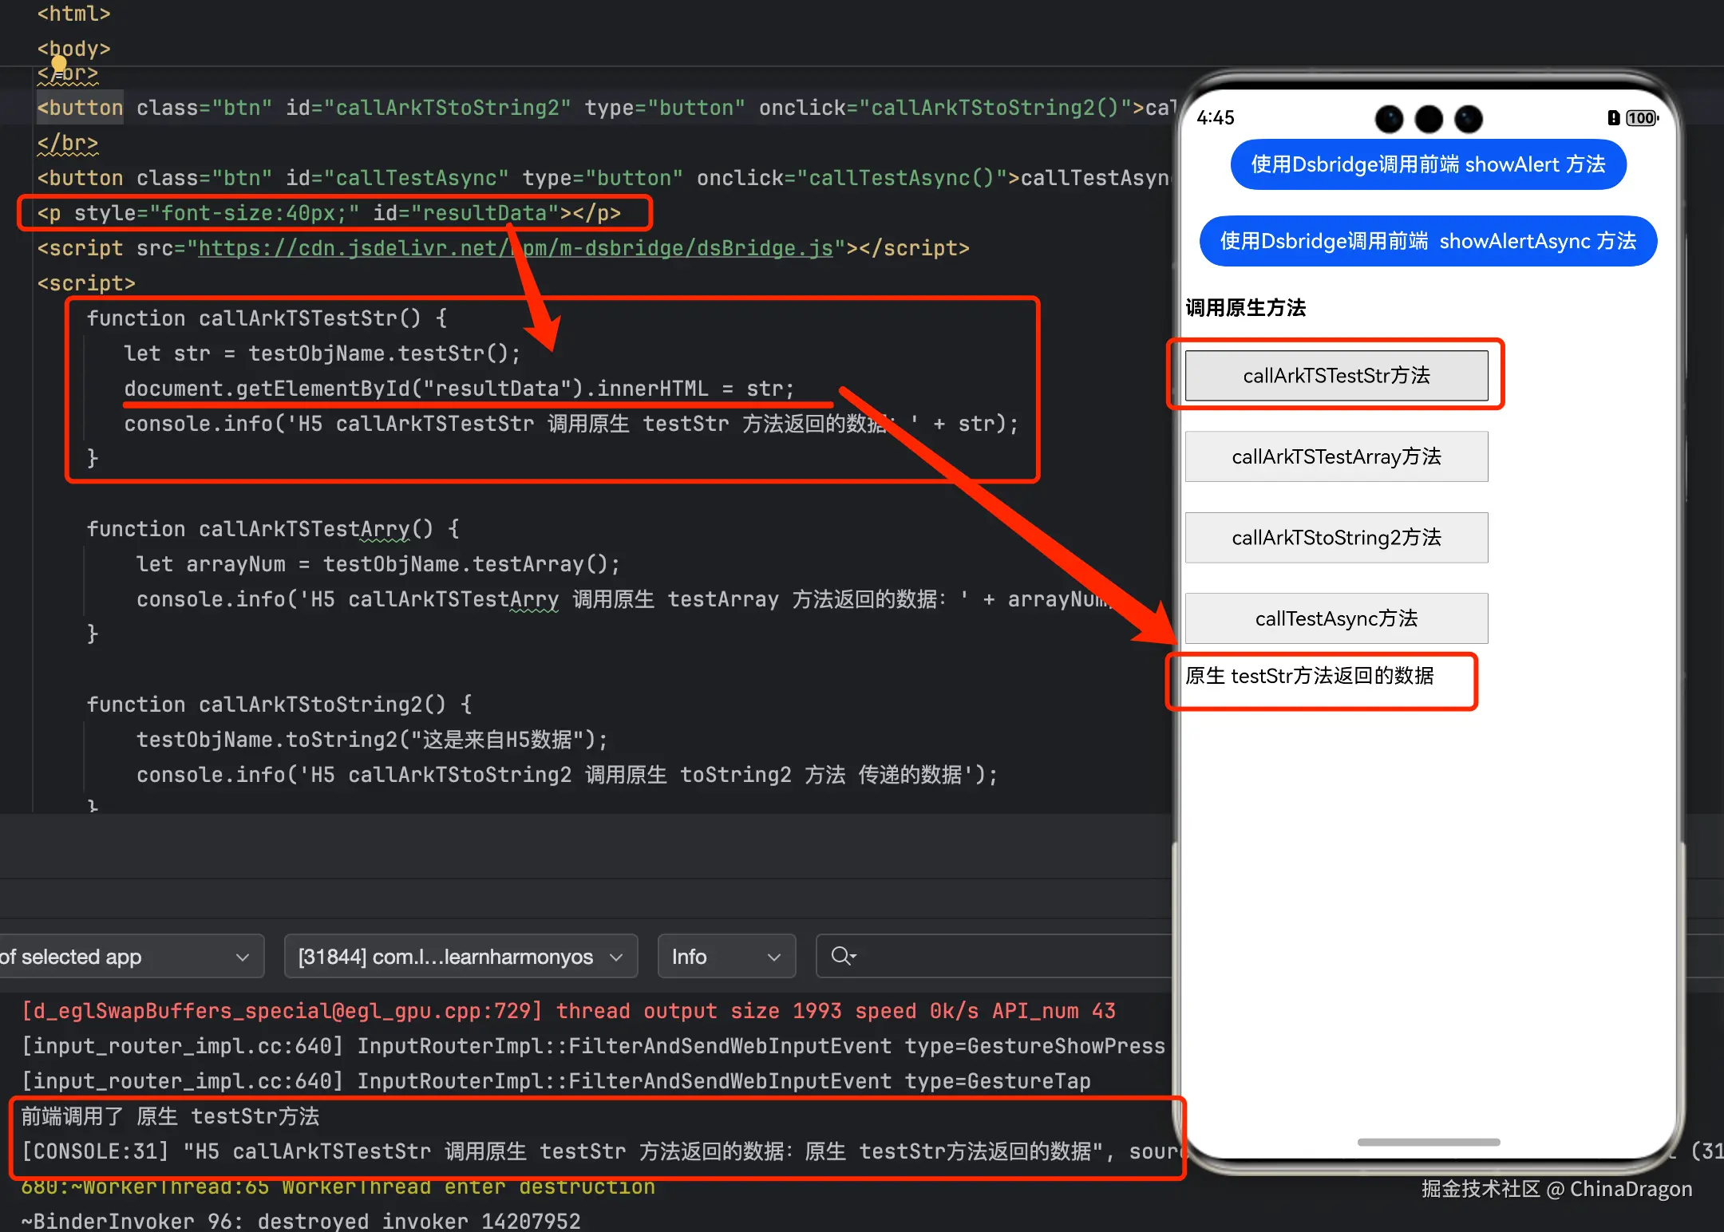The height and width of the screenshot is (1232, 1724).
Task: Tap the callArkTSTestArray方法 button
Action: pyautogui.click(x=1336, y=456)
